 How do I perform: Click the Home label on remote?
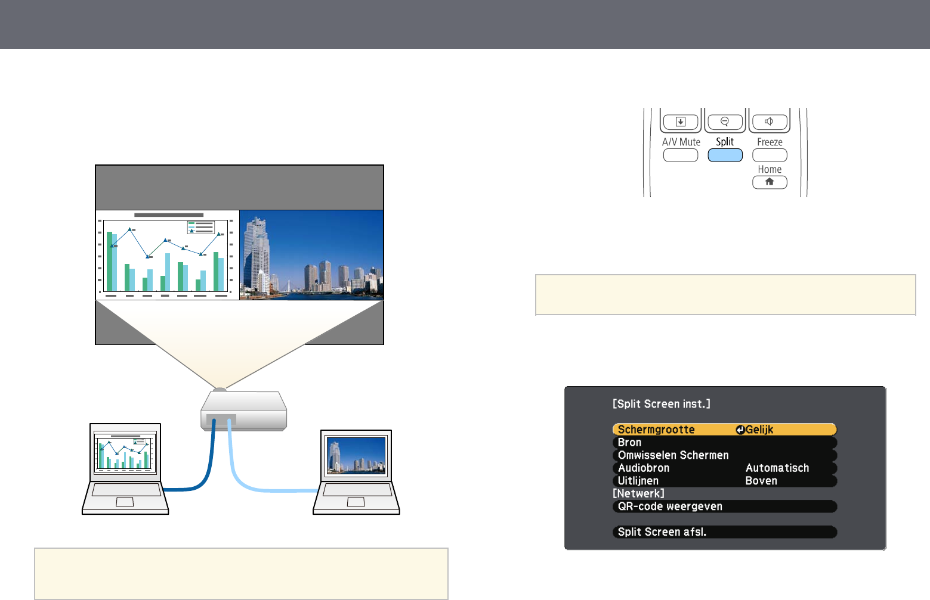[770, 169]
